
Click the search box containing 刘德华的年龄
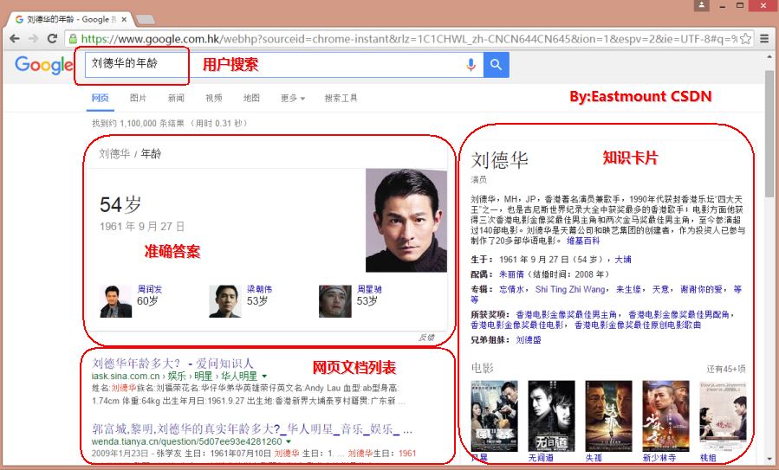[x=283, y=65]
